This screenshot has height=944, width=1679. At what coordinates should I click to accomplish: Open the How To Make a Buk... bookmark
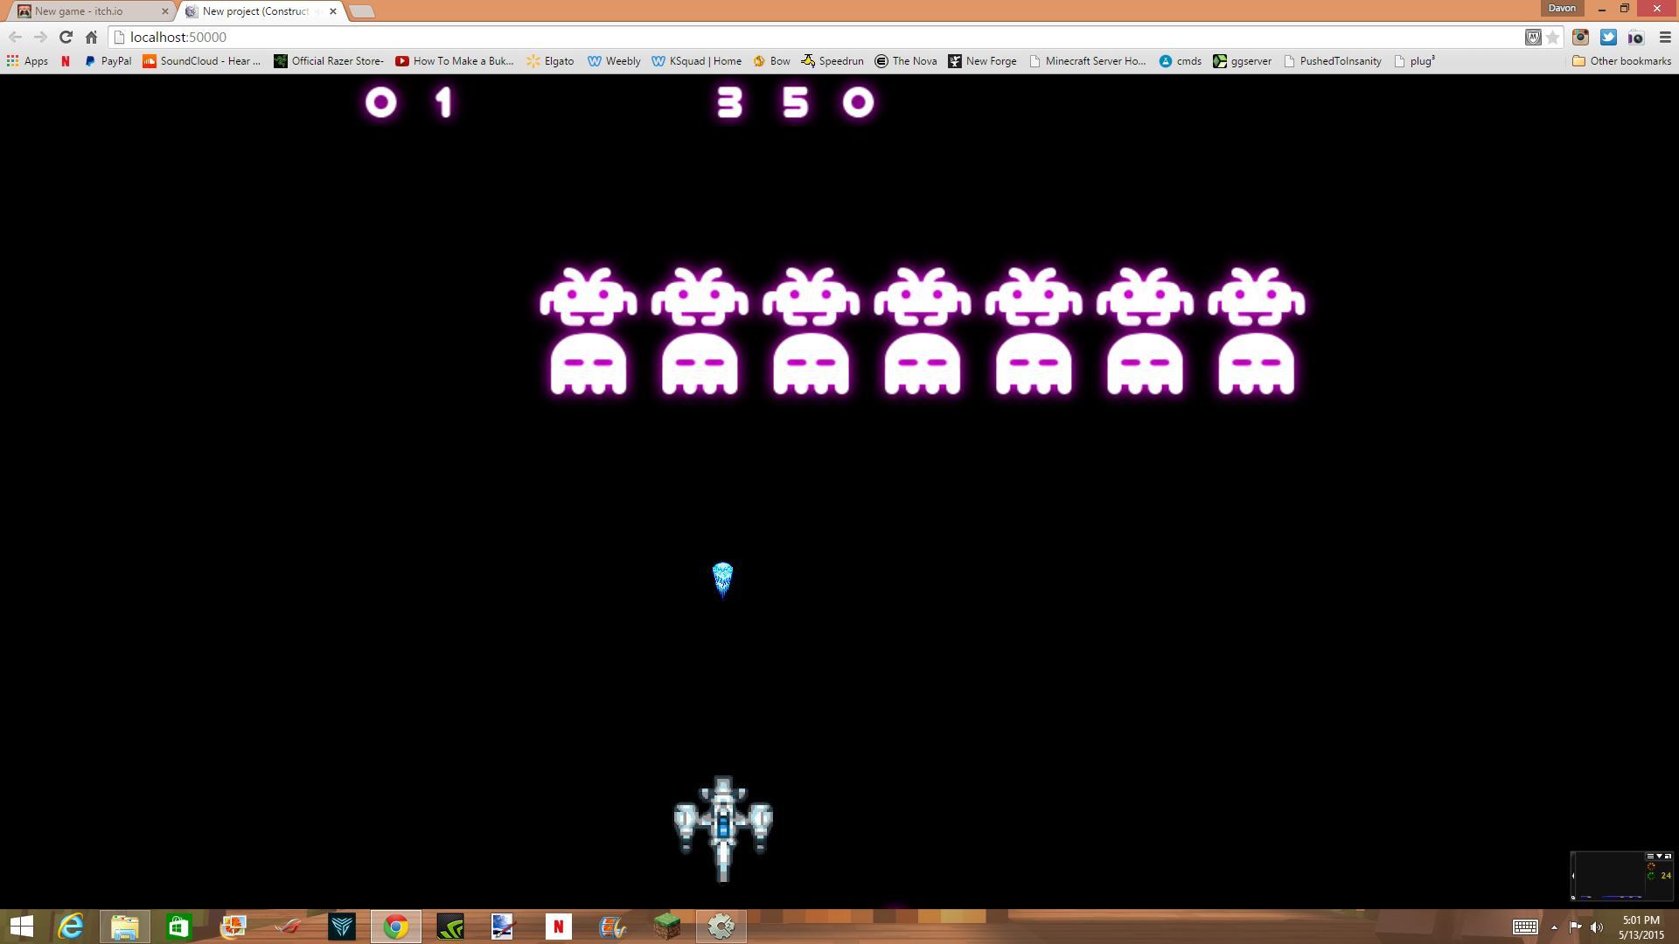[455, 61]
